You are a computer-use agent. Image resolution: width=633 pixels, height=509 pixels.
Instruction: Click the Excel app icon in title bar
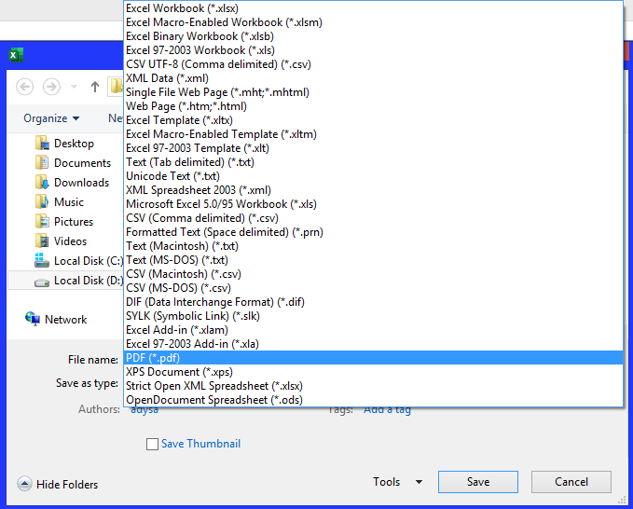(x=16, y=55)
